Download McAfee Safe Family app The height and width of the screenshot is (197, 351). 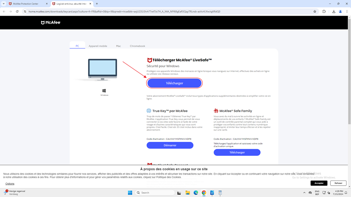tap(237, 152)
